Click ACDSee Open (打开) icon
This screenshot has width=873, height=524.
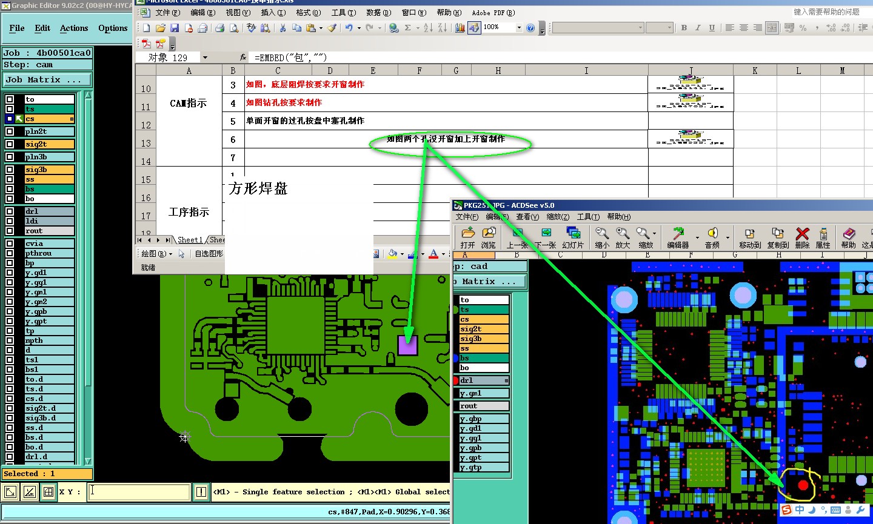tap(467, 237)
